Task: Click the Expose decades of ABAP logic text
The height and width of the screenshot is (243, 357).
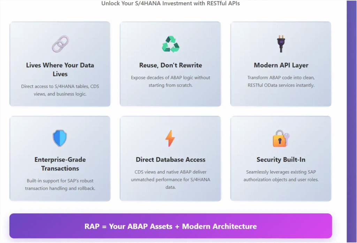Action: (170, 81)
